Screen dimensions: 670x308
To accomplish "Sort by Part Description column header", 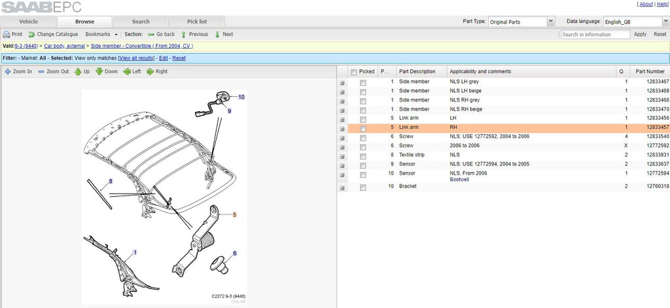I will coord(421,71).
